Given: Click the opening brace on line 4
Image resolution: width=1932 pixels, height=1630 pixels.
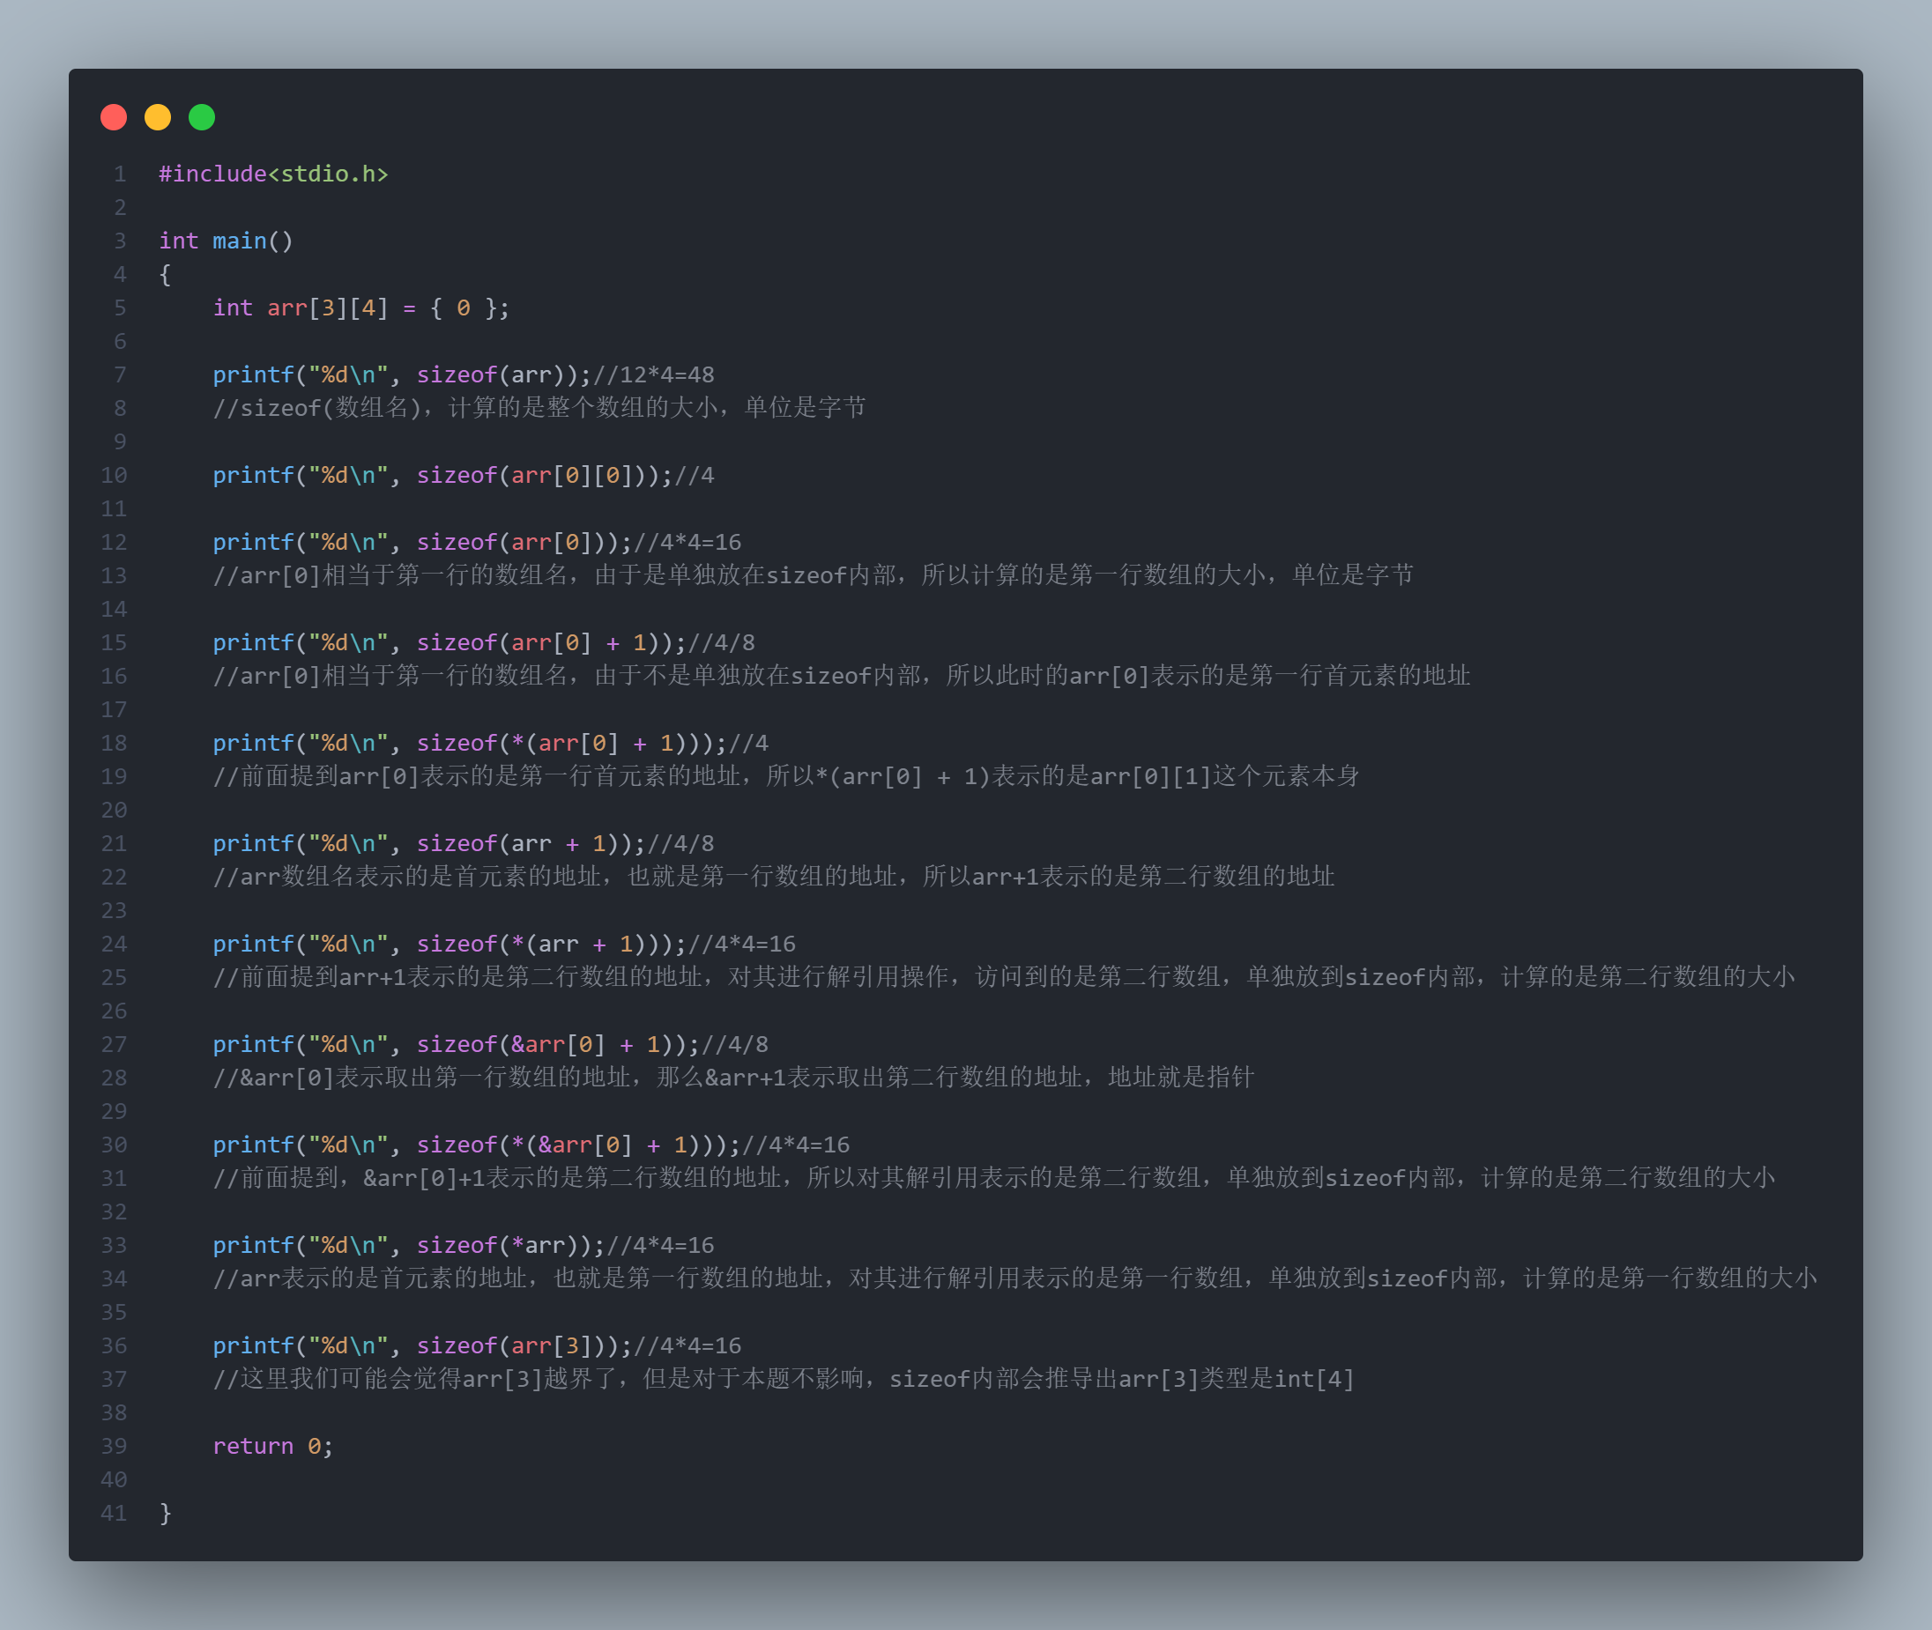Looking at the screenshot, I should point(166,274).
